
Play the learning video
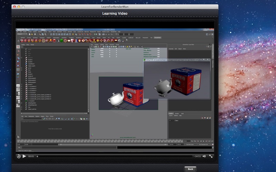click(x=24, y=156)
